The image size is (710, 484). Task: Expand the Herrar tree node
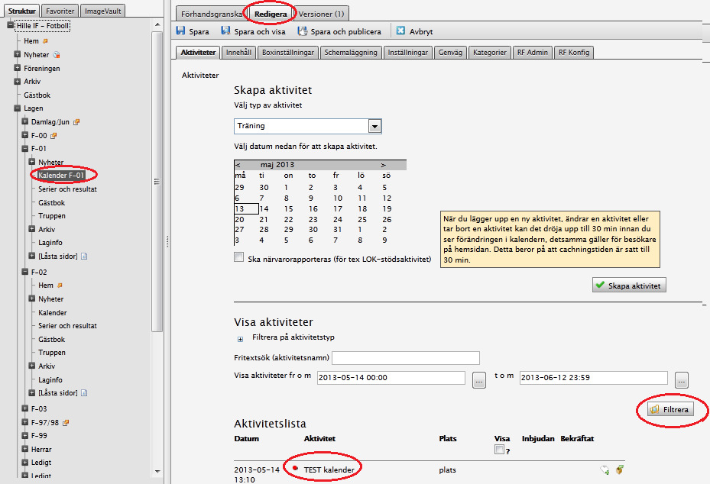click(25, 449)
